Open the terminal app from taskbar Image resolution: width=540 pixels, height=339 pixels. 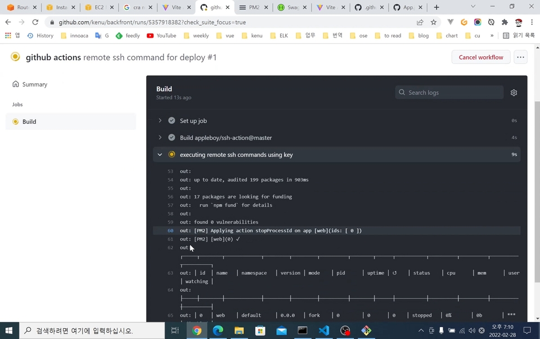303,331
